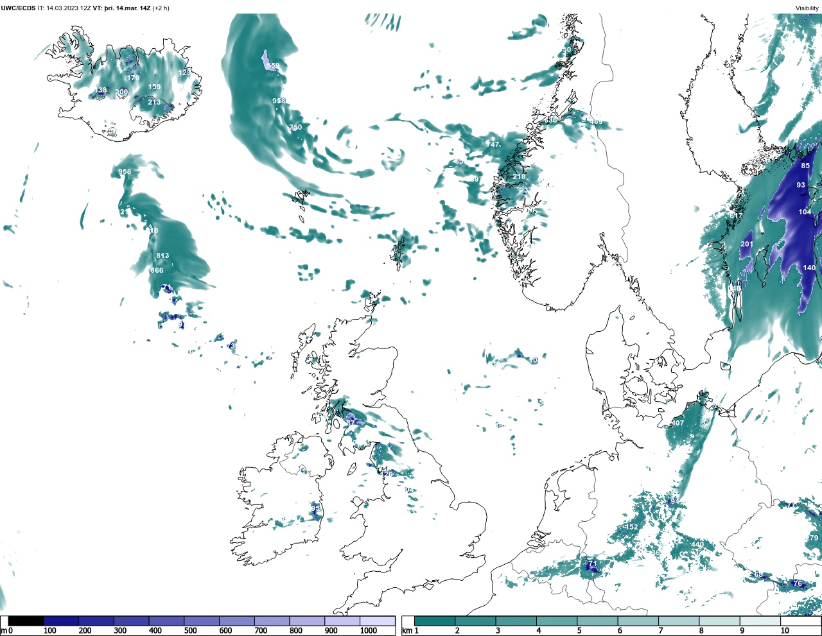The height and width of the screenshot is (636, 822).
Task: Click the '179' value over Iceland
Action: coord(133,78)
